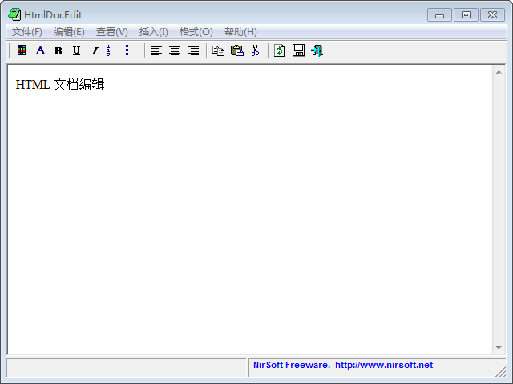Toggle bold formatting
Screen dimensions: 513x384
58,50
